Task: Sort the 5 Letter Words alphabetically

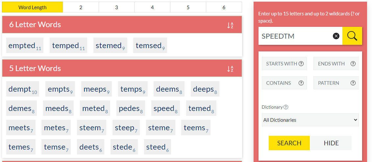Action: click(x=230, y=69)
